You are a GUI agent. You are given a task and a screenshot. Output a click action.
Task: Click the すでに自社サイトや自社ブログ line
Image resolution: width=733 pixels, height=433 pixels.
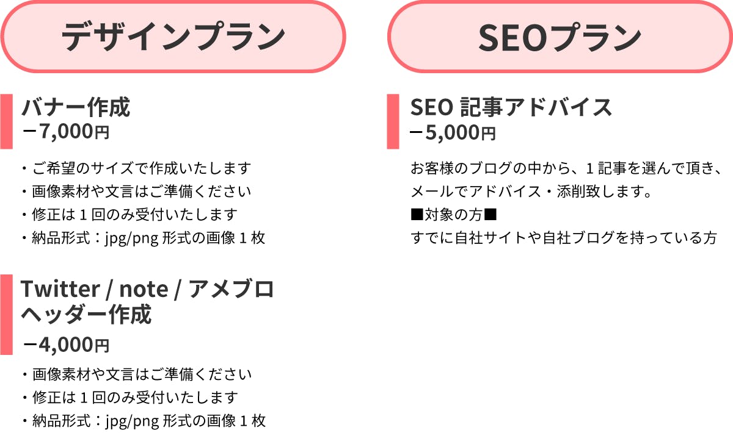pyautogui.click(x=563, y=237)
